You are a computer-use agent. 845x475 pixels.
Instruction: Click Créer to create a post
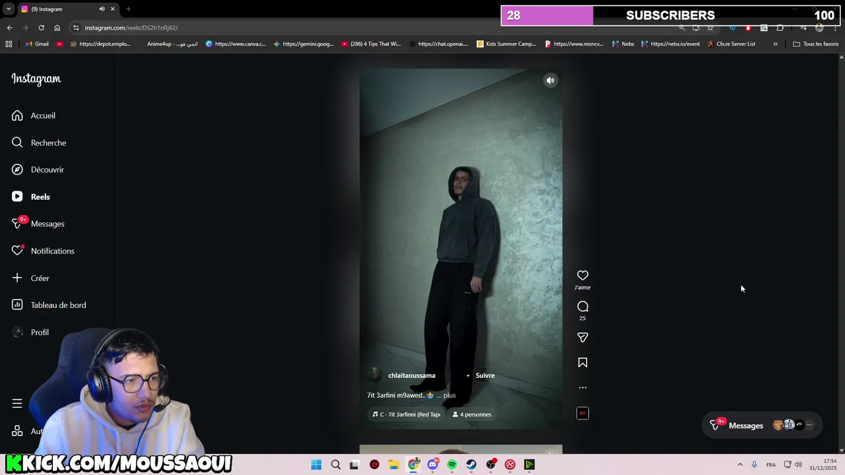click(30, 278)
